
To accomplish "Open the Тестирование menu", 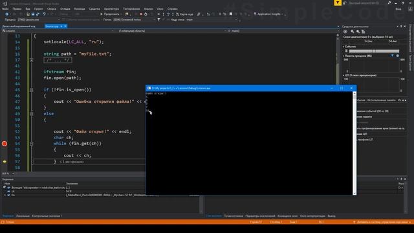I will tap(131, 8).
